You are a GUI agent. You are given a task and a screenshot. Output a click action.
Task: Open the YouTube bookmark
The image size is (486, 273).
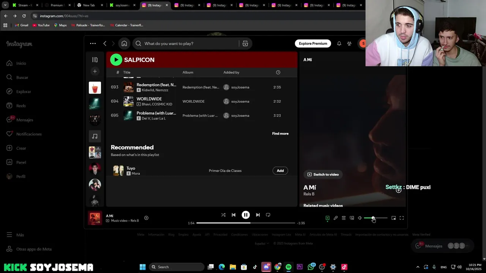point(41,25)
